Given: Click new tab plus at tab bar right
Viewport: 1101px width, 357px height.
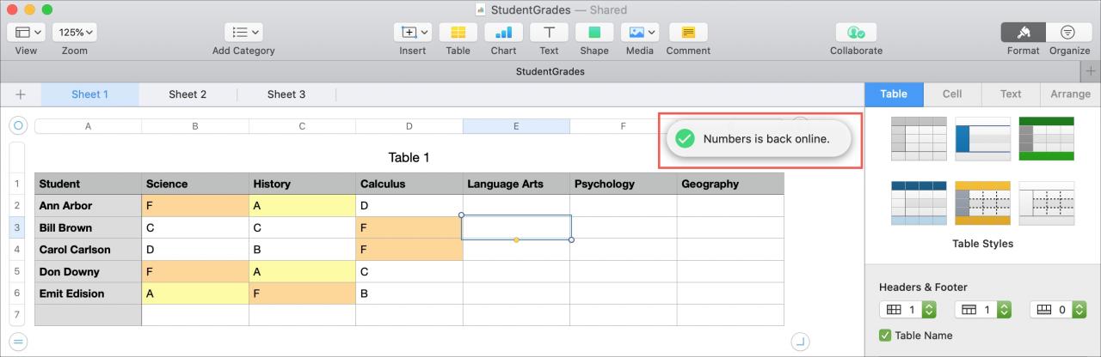Looking at the screenshot, I should [1091, 71].
